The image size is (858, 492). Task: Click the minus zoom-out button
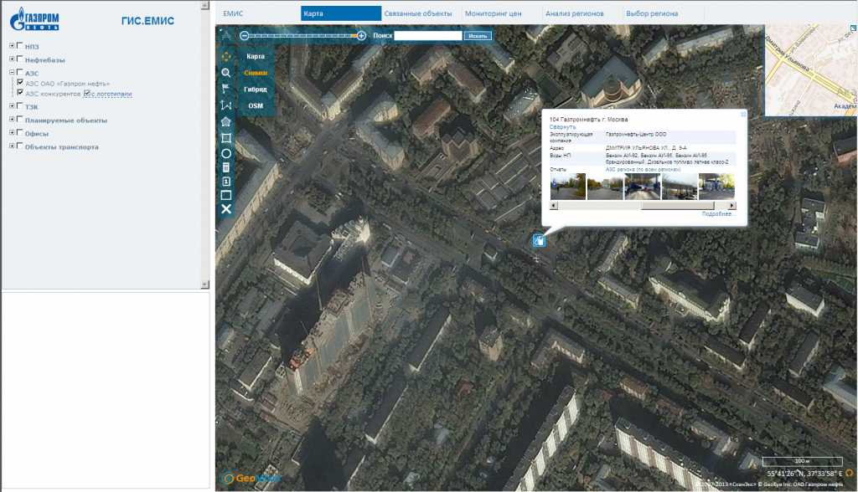tap(244, 36)
